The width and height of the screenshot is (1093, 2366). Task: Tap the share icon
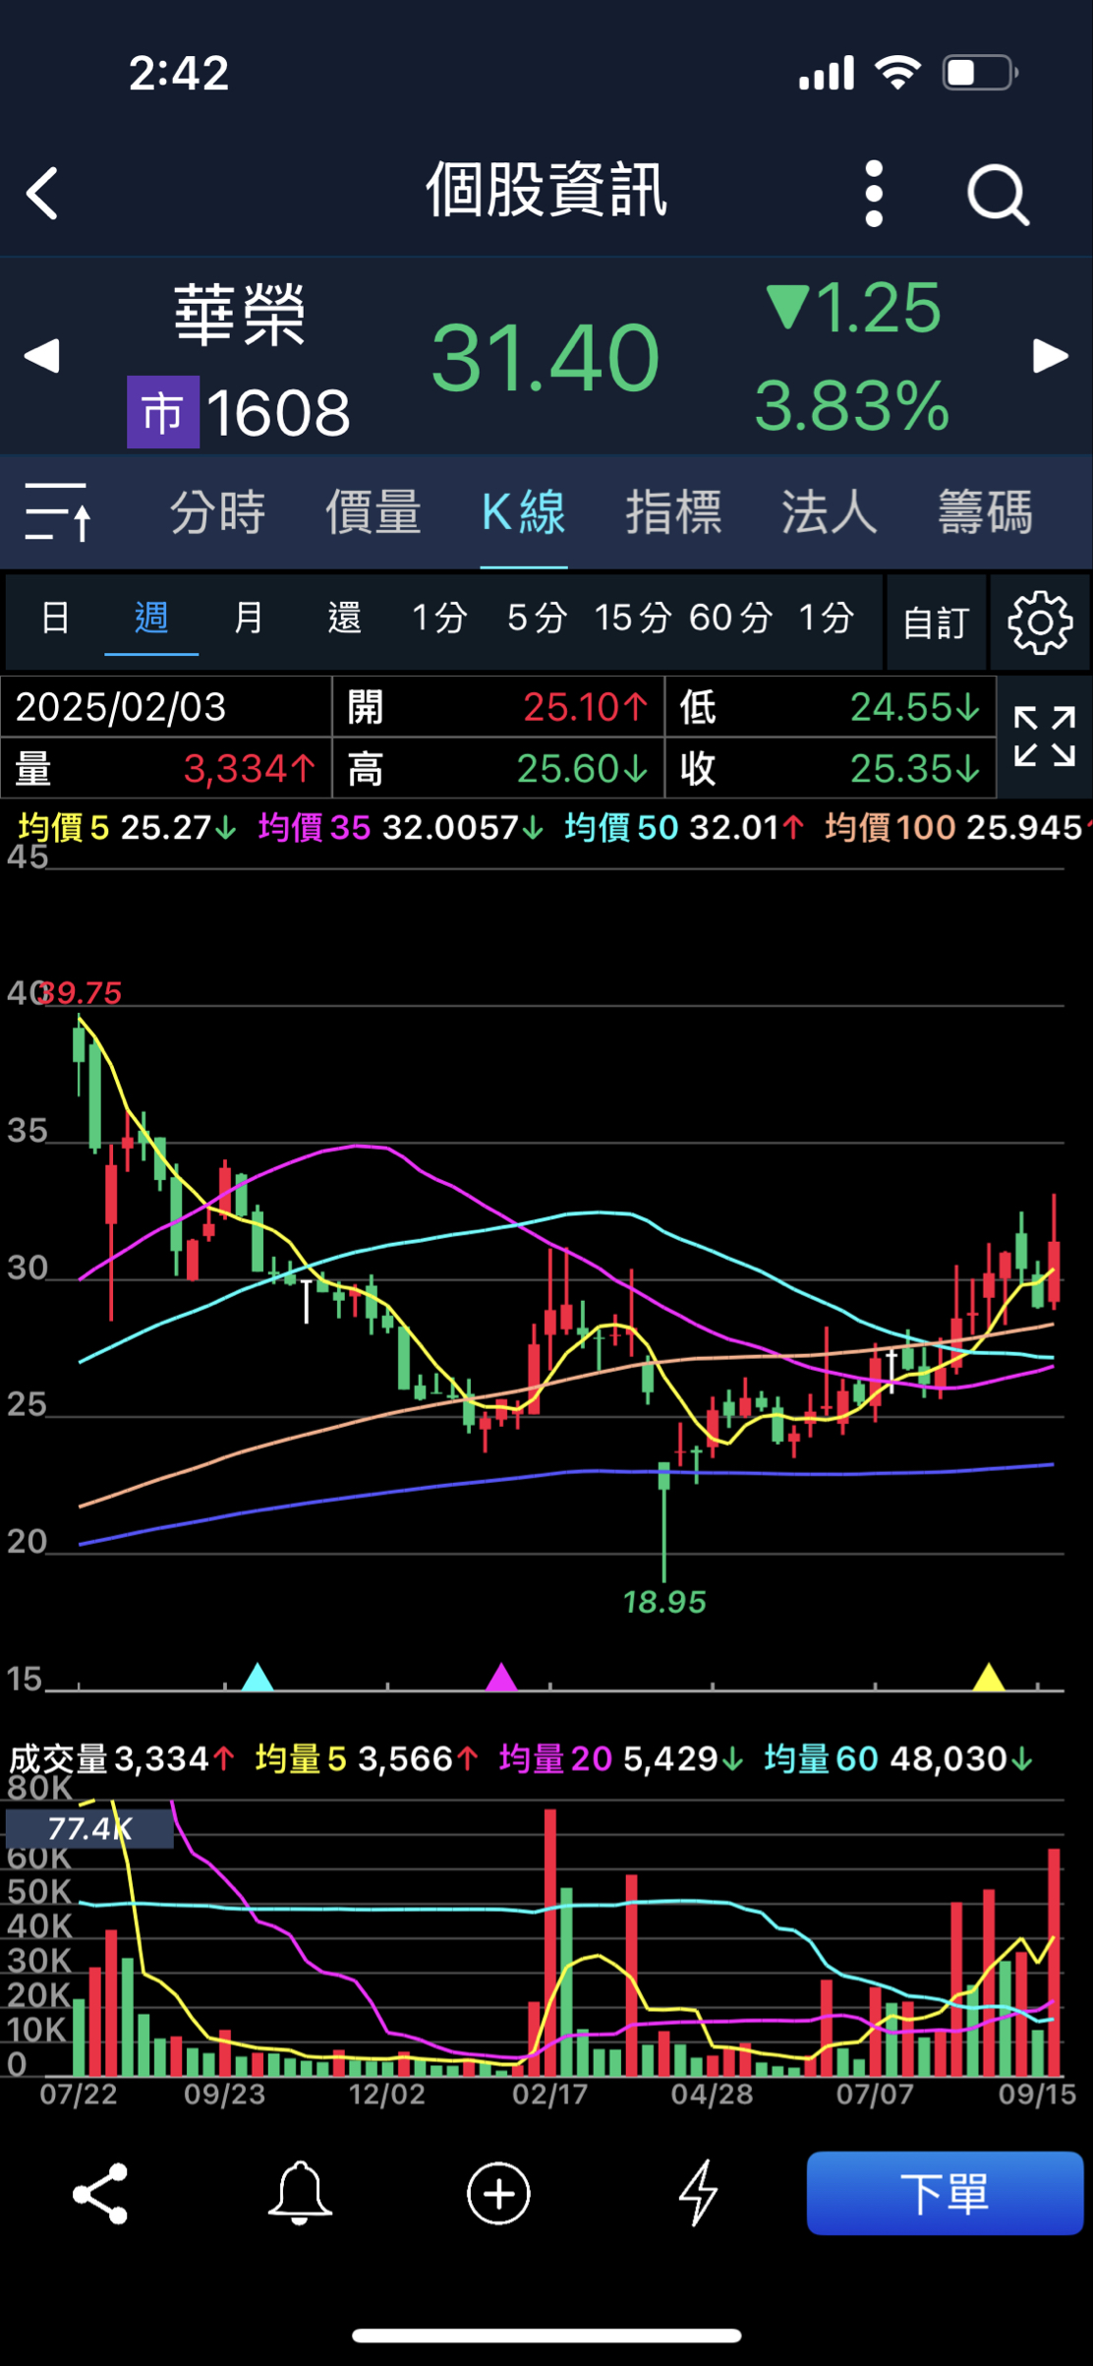pos(100,2193)
